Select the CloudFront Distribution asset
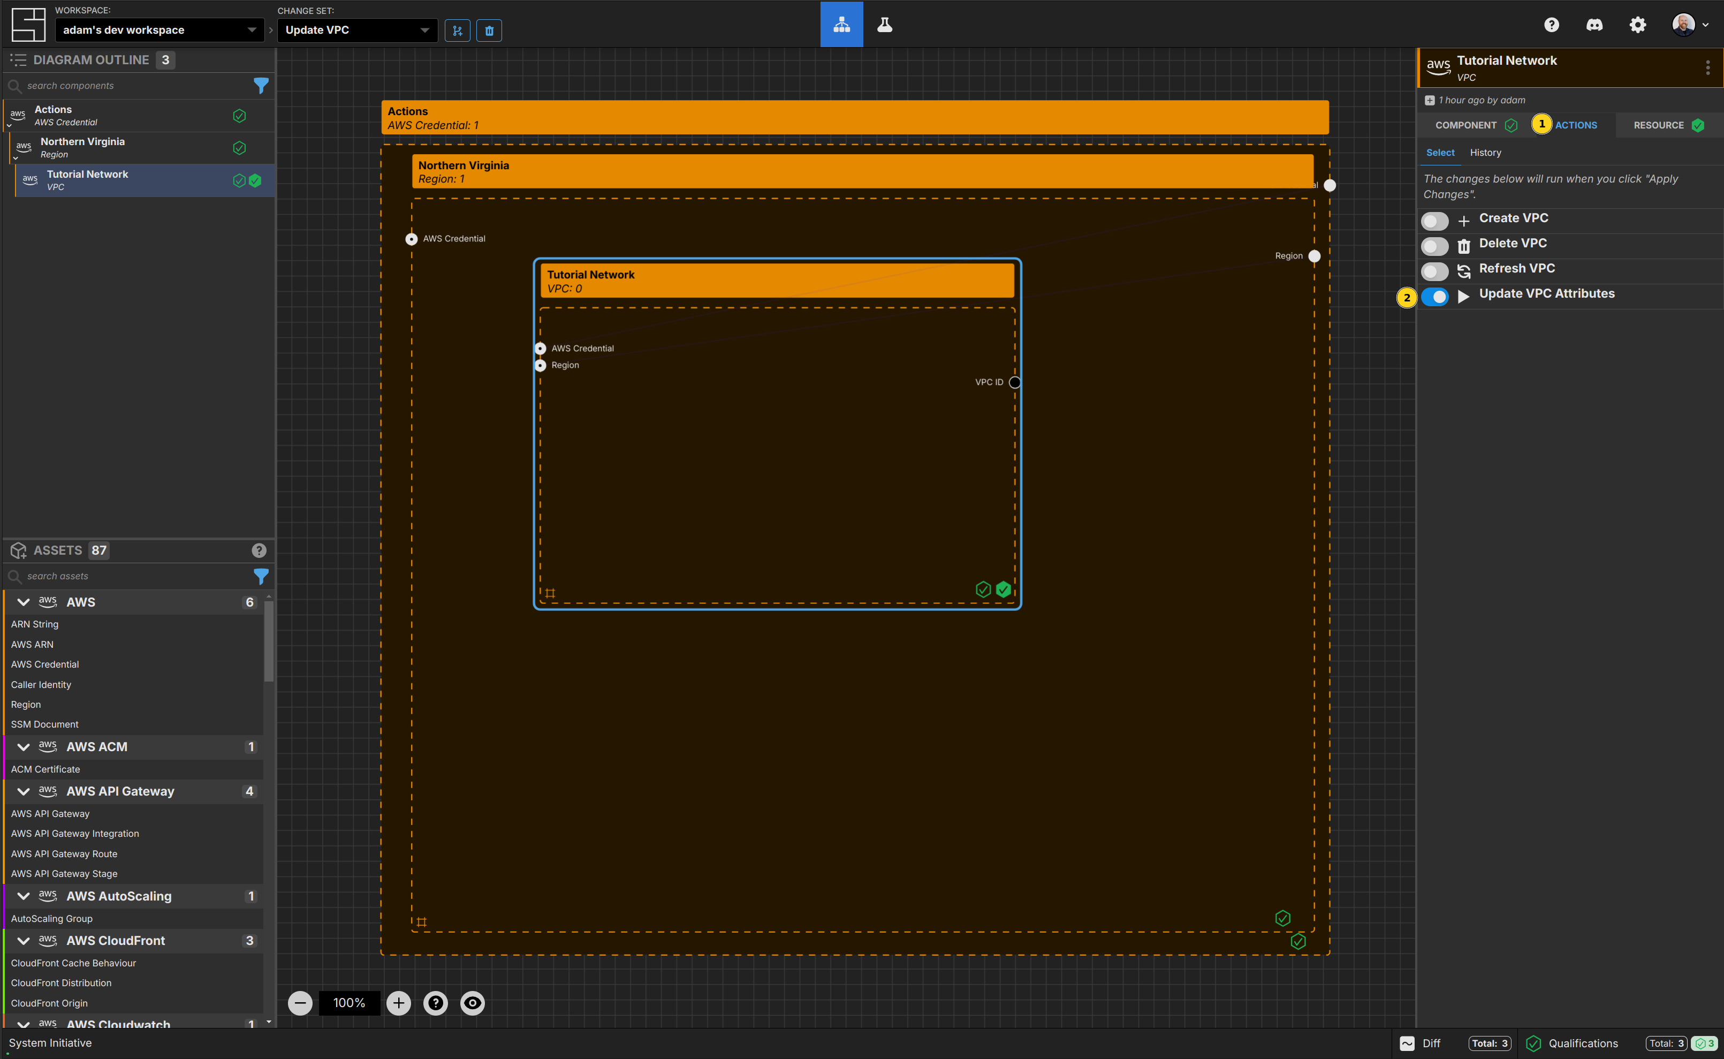Screen dimensions: 1724x1059 point(61,982)
